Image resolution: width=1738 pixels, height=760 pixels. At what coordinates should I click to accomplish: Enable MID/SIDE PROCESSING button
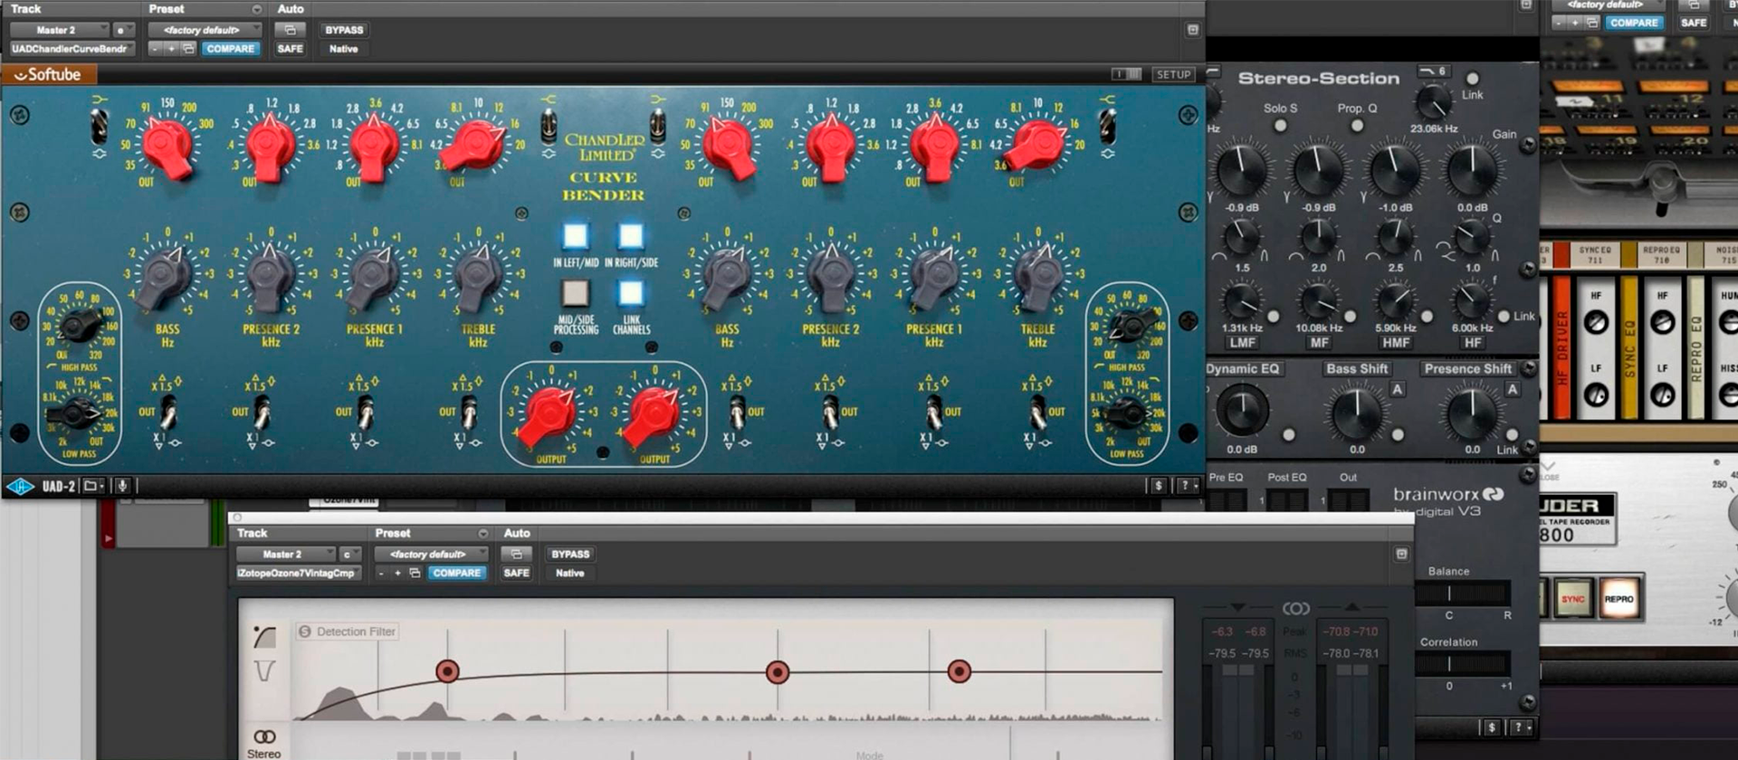[x=576, y=293]
